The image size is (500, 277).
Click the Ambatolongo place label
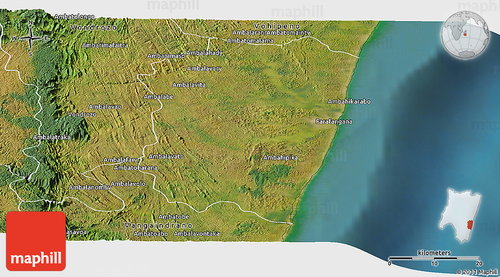74,16
